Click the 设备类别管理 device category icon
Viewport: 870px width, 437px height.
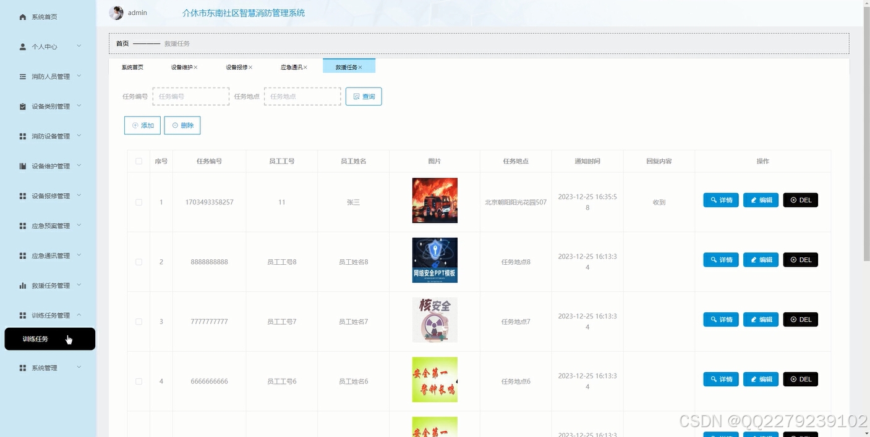click(x=23, y=106)
